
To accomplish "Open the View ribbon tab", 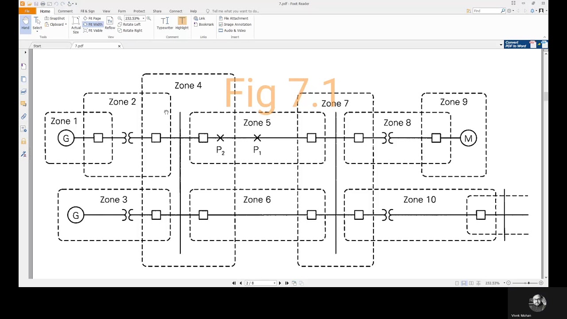I will tap(106, 11).
